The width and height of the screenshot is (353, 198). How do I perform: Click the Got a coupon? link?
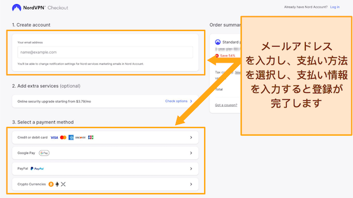(226, 105)
